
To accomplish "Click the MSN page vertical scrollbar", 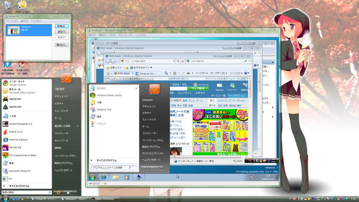I will pyautogui.click(x=250, y=117).
